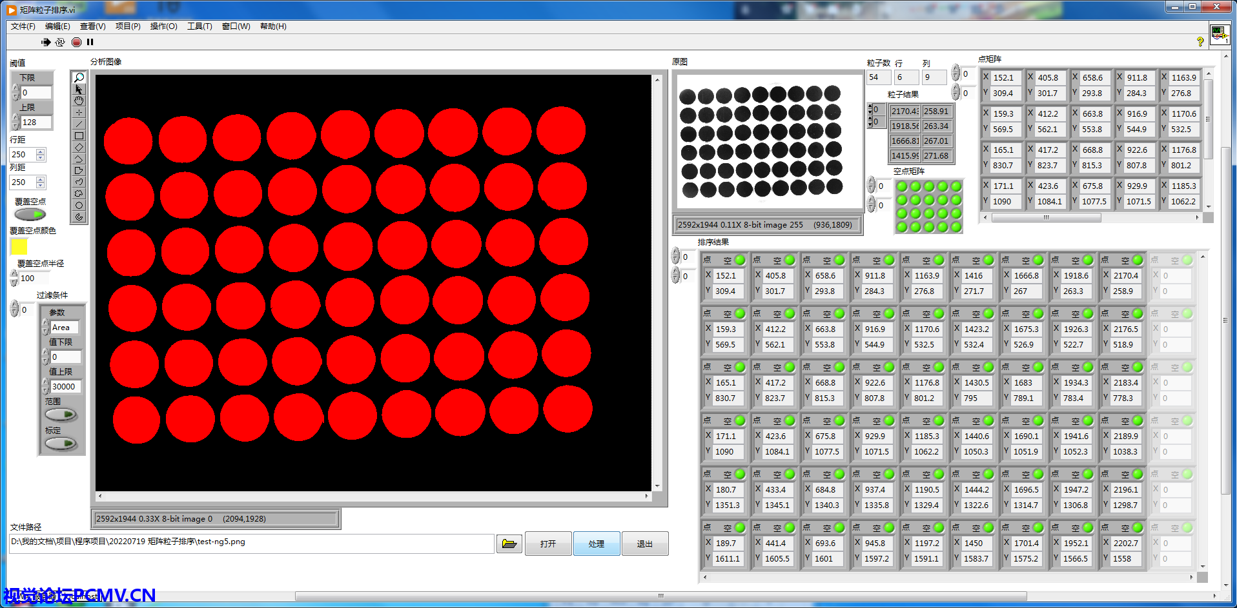
Task: Open the Area parameter selector
Action: 64,328
